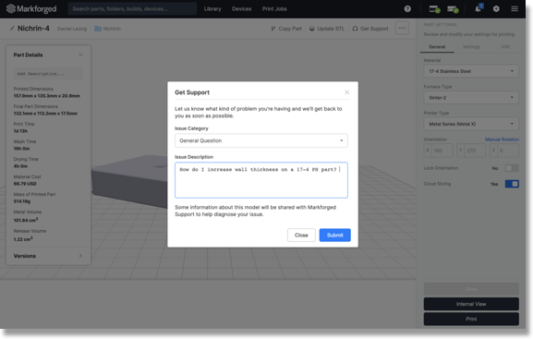Open the help question-mark icon

click(407, 9)
